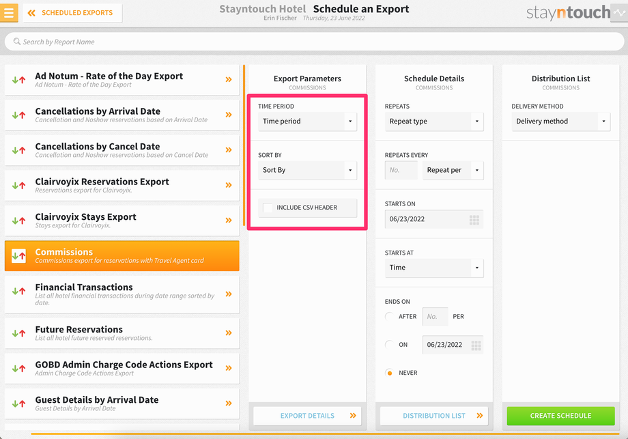Select the Commissions report row
628x439 pixels.
tap(122, 255)
